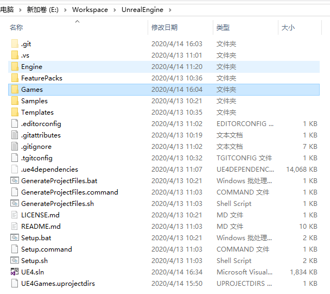The image size is (330, 294).
Task: Click the .git folder icon
Action: click(x=15, y=44)
